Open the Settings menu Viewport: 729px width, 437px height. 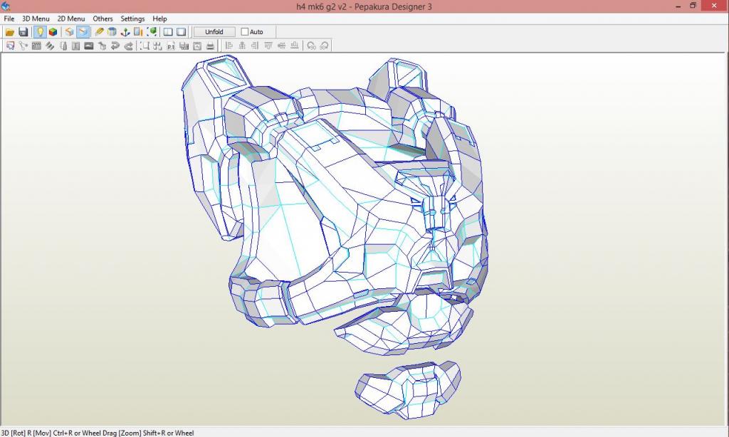(132, 19)
